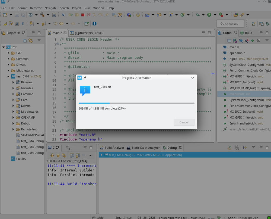Switch to Static Stack Analyzer tab

(143, 148)
